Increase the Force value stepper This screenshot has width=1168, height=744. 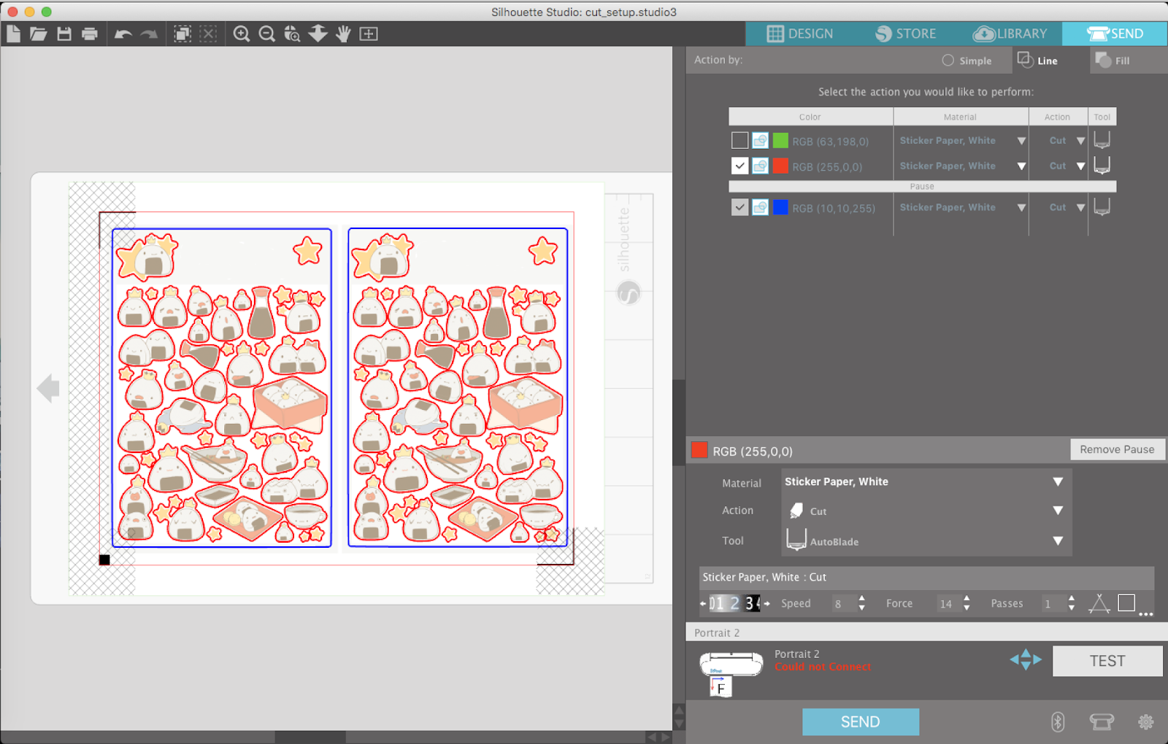[967, 598]
